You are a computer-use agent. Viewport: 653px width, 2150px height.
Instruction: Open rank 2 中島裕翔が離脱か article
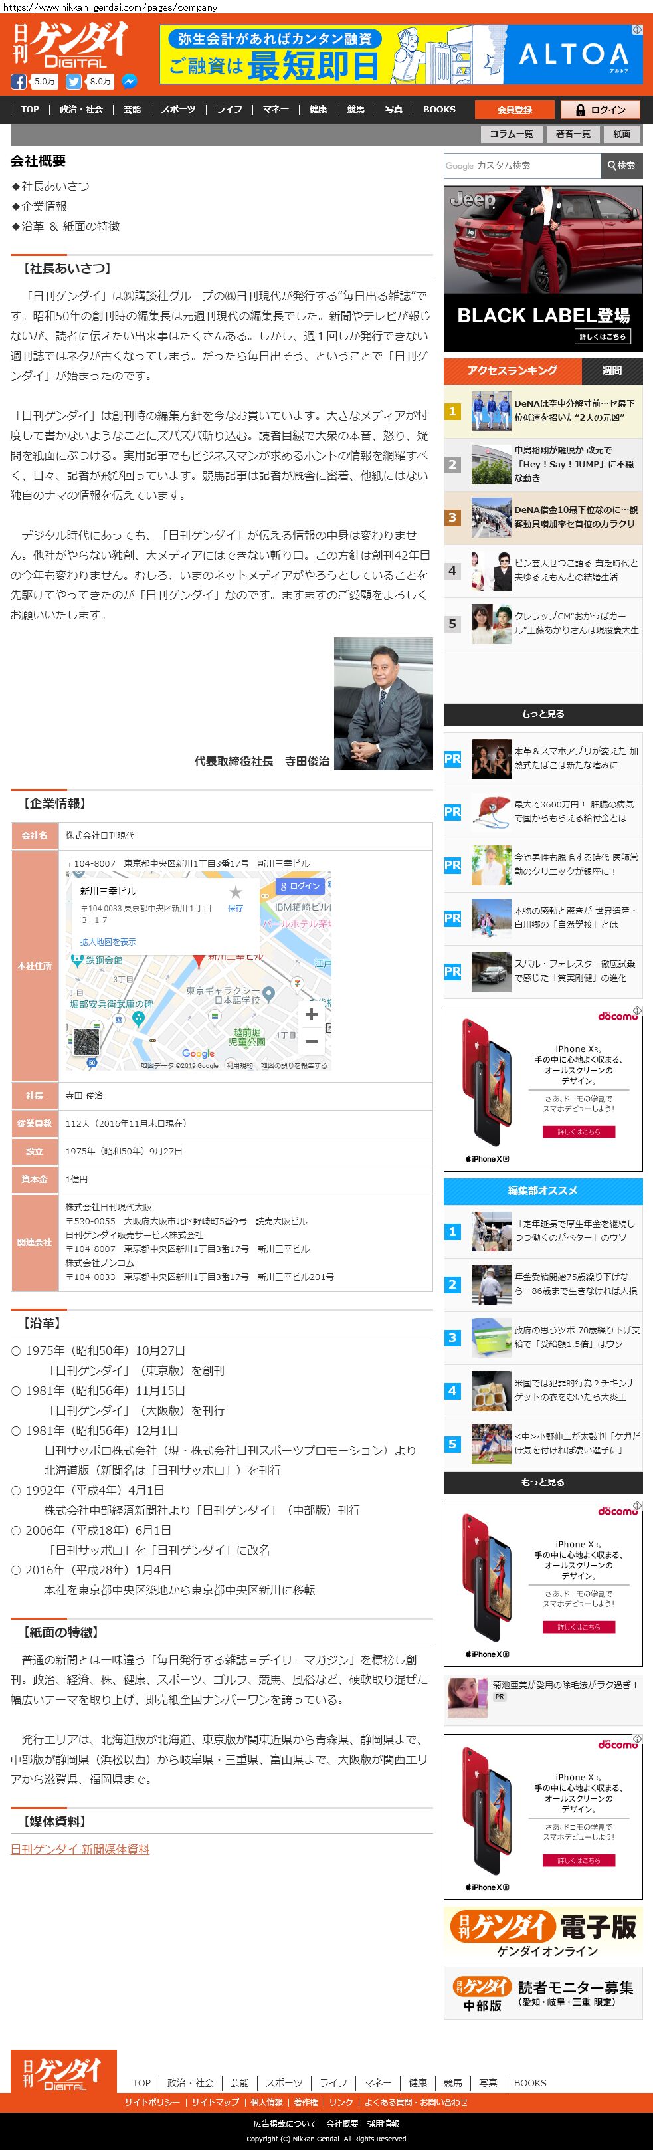543,464
